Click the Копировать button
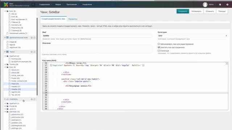The image size is (232, 130). coord(196,11)
